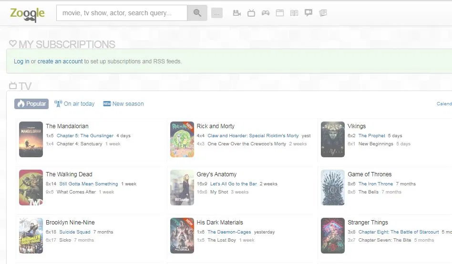The image size is (452, 264).
Task: Open Brooklyn Nine-Nine poster thumbnail
Action: [31, 235]
